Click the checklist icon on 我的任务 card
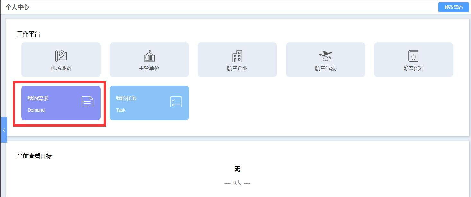 [x=176, y=101]
